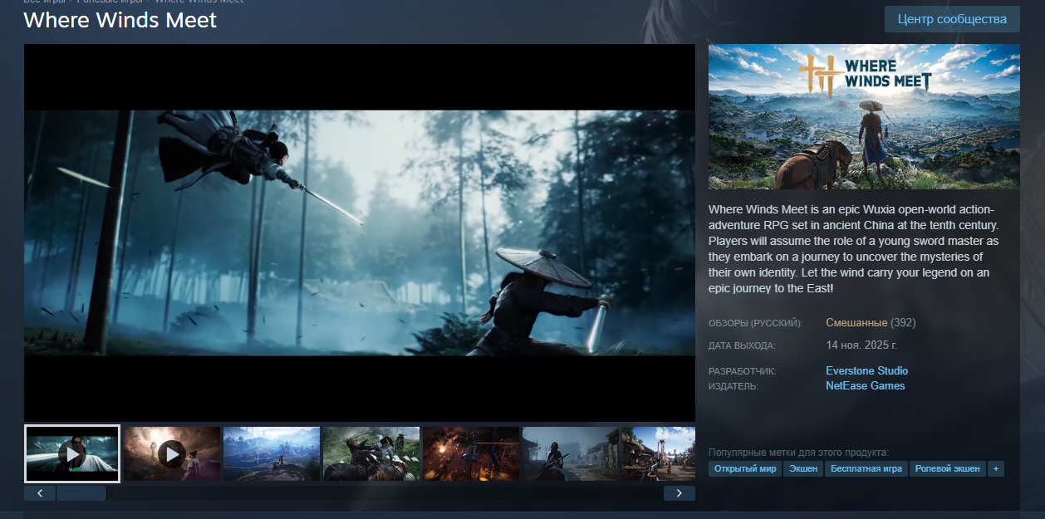This screenshot has width=1045, height=519.
Task: Click the Where Winds Meet breadcrumb link
Action: click(199, 2)
